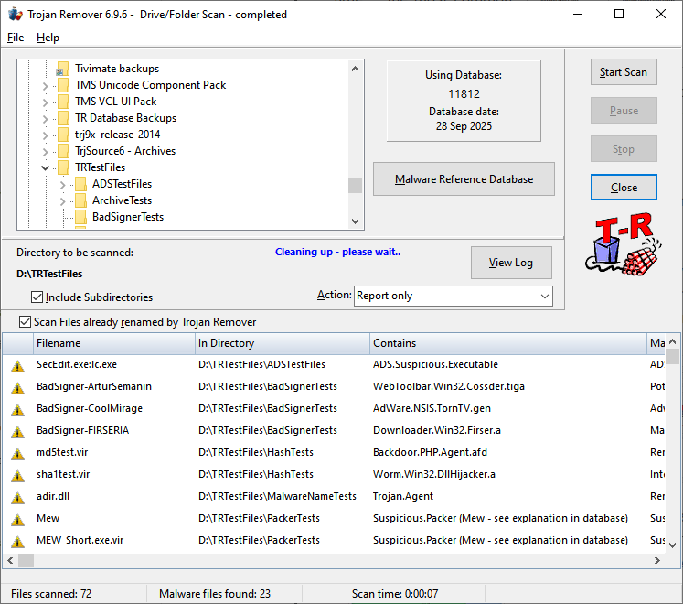
Task: Click warning icon beside SecEdit.exe:lc.exe
Action: [17, 365]
